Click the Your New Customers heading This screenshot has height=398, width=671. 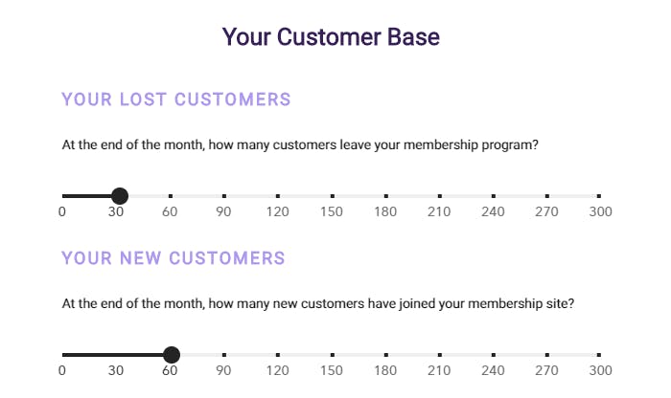[174, 258]
